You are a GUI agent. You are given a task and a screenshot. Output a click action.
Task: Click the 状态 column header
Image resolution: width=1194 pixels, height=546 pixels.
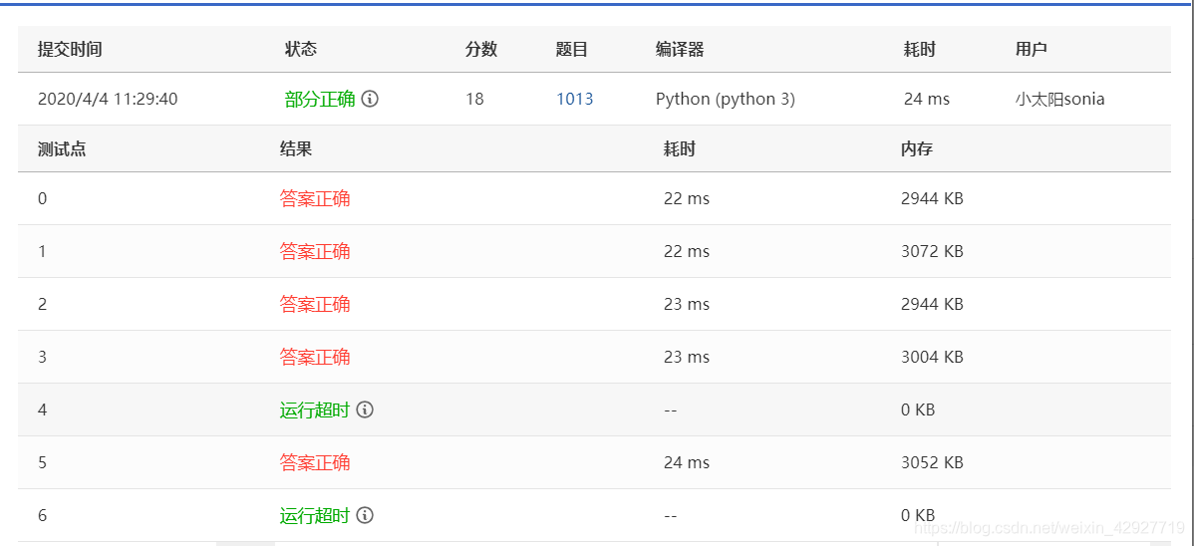(x=300, y=50)
